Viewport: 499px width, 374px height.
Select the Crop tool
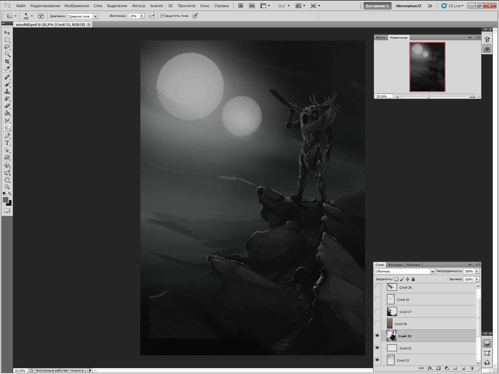tap(7, 61)
